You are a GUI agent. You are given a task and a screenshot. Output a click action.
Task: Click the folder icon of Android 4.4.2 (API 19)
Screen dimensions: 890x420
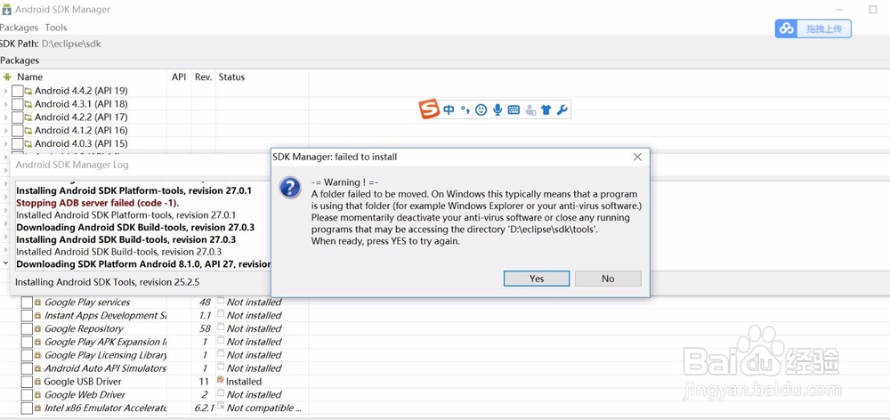pos(28,91)
